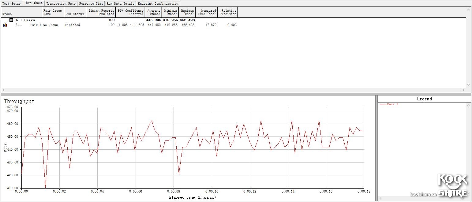
Task: Go to Raw Data Totals tab
Action: click(x=120, y=4)
